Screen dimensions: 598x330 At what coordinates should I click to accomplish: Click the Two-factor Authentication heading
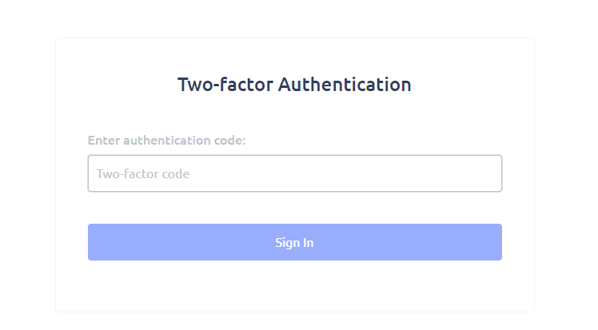tap(294, 84)
